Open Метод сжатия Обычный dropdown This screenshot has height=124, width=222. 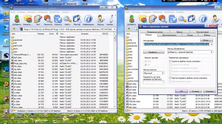tap(163, 73)
